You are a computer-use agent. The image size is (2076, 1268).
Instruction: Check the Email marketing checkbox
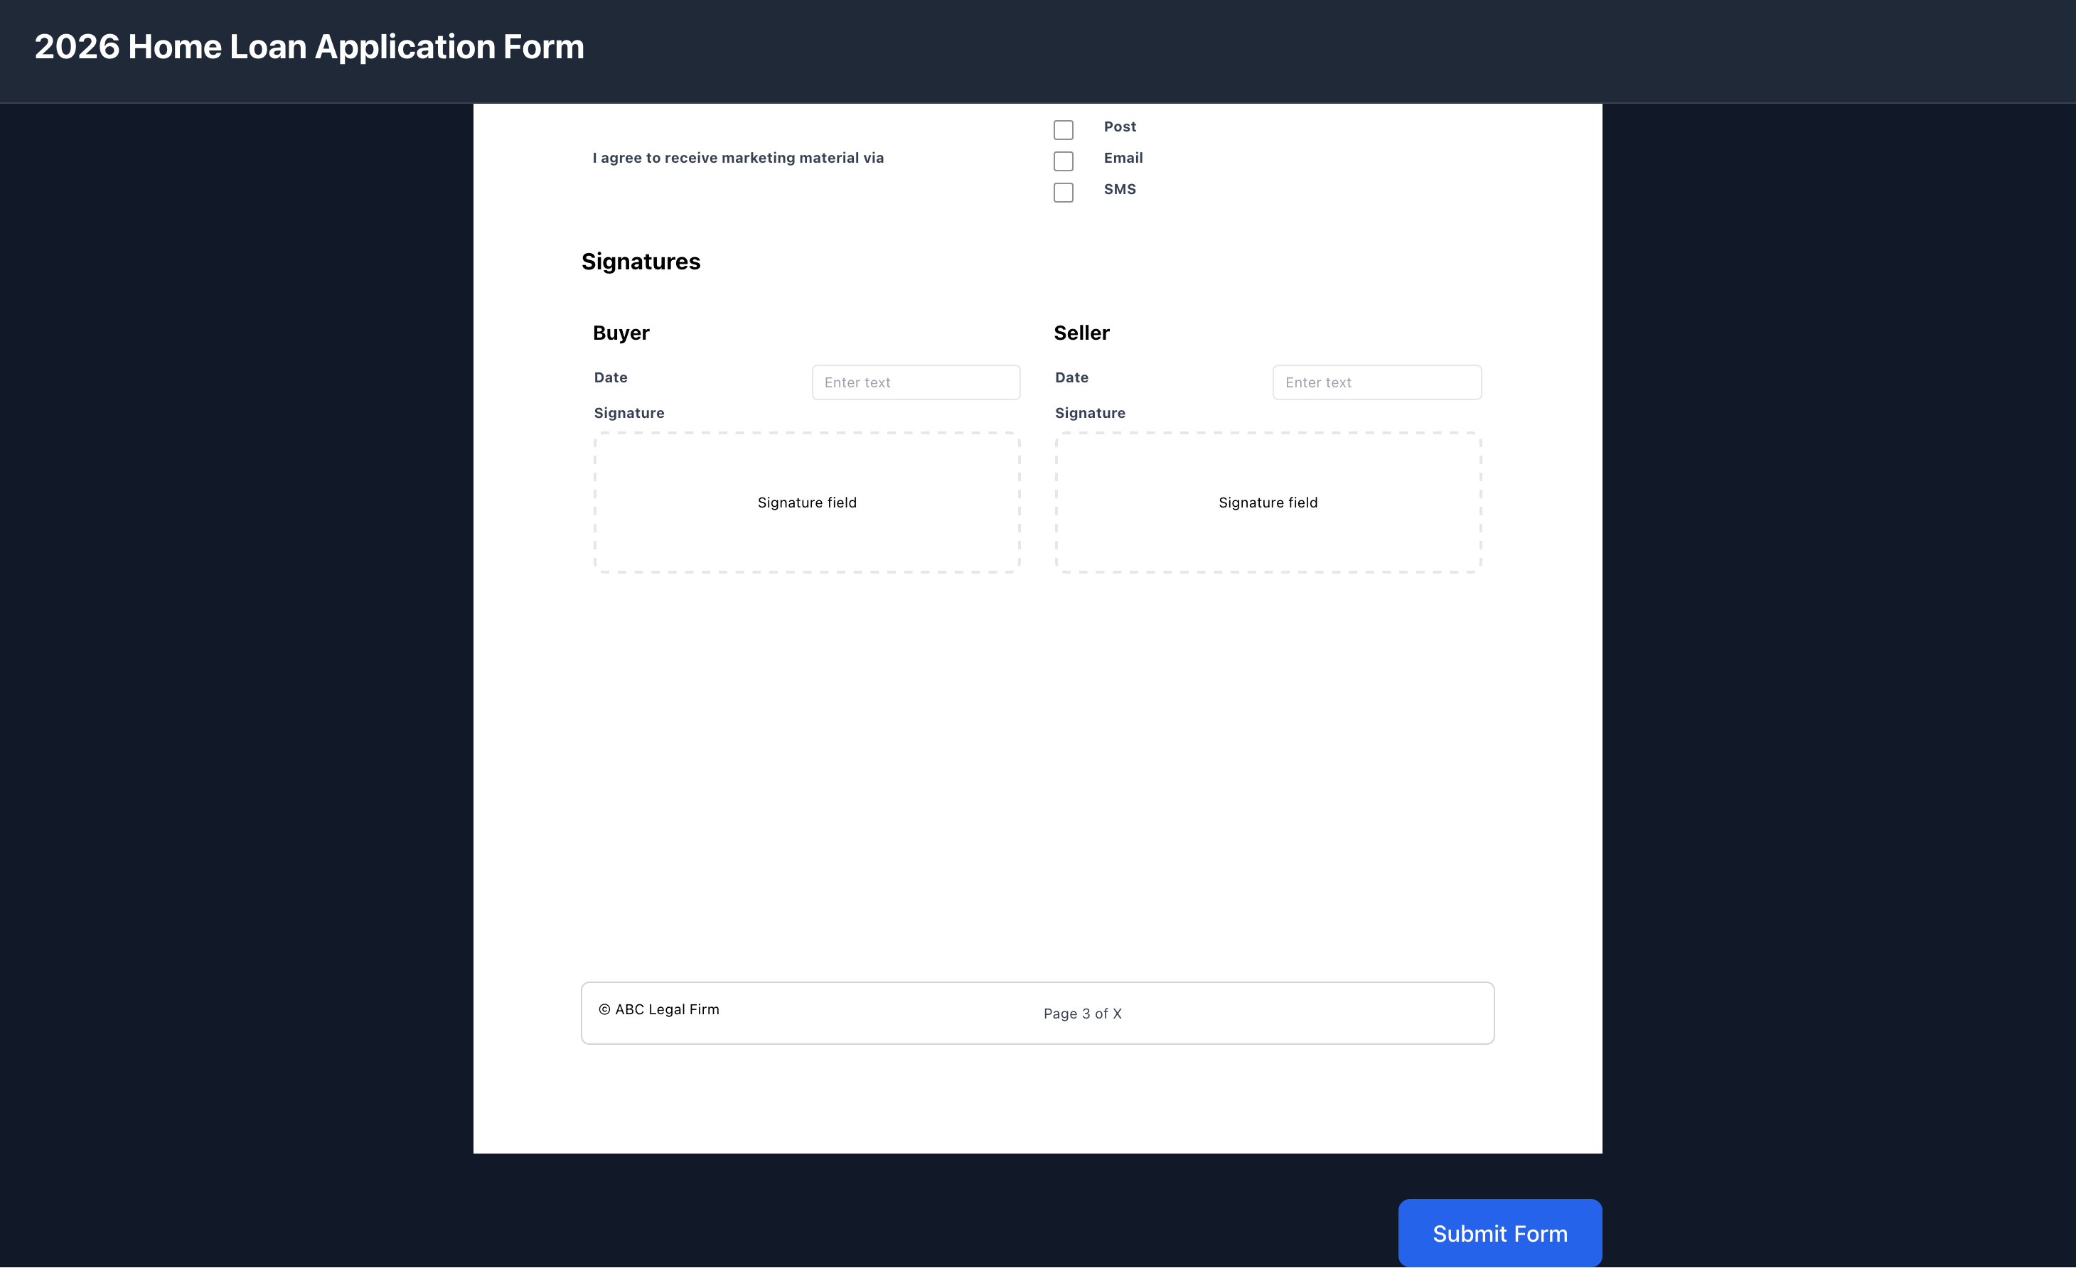(x=1064, y=161)
